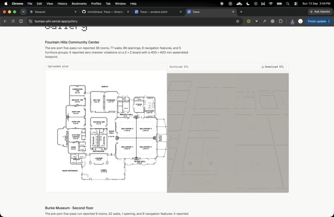
Task: Click the address bar URL
Action: click(56, 21)
